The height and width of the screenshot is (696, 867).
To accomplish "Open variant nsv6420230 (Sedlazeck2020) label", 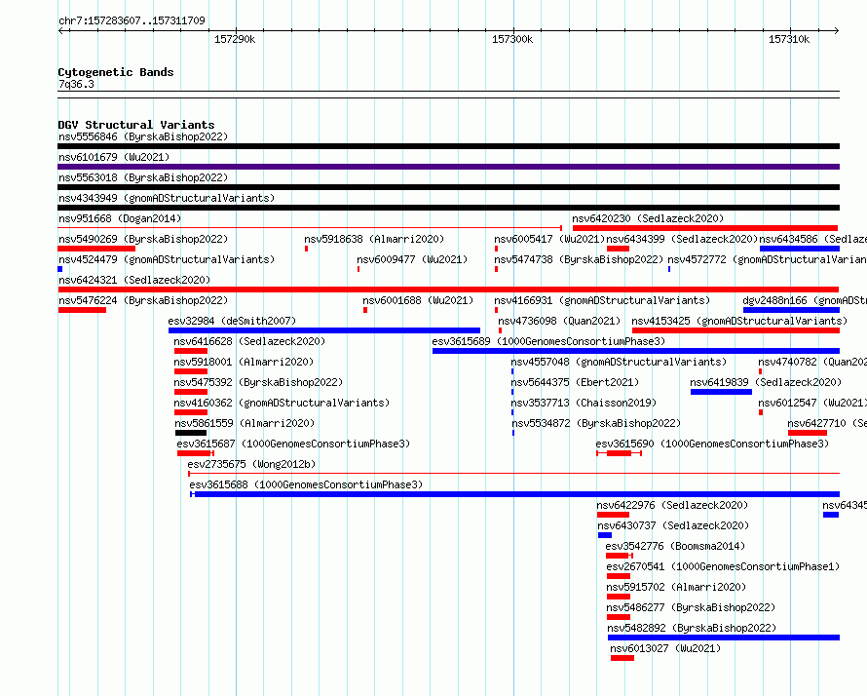I will coord(648,218).
